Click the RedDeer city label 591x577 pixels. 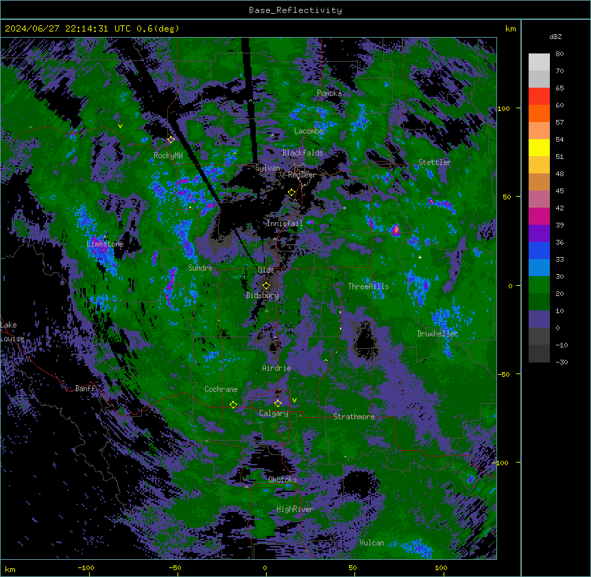coord(302,175)
